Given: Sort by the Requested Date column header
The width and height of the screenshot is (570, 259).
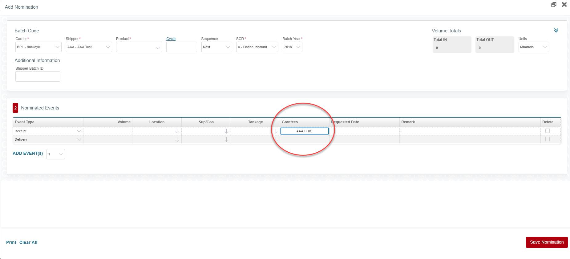Looking at the screenshot, I should click(345, 122).
